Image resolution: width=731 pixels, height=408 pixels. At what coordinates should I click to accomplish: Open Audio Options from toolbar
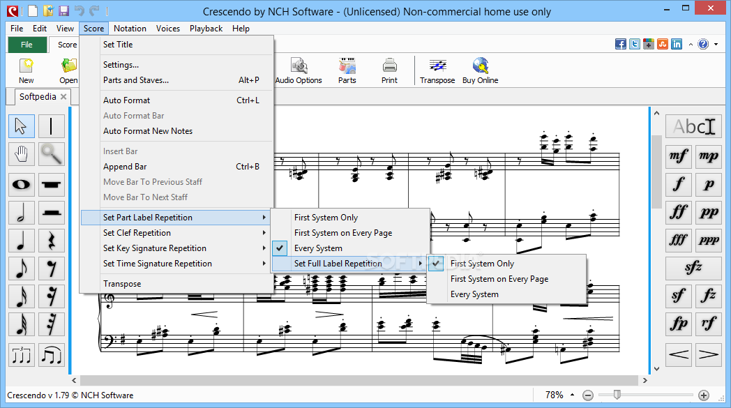(x=299, y=71)
